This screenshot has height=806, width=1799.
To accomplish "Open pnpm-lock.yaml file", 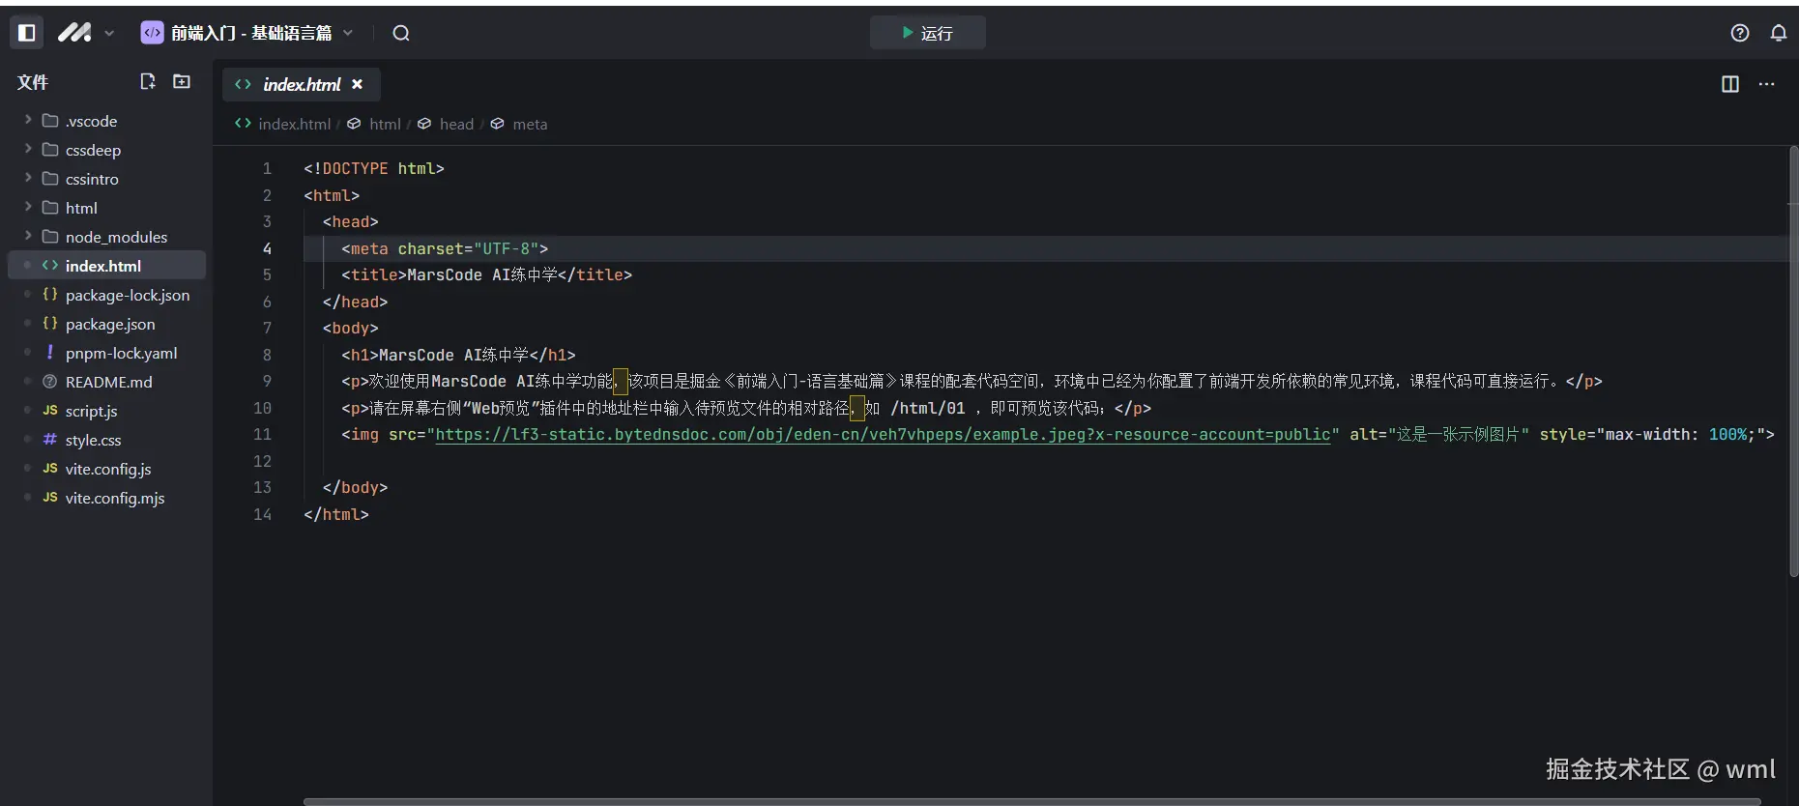I will coord(106,353).
